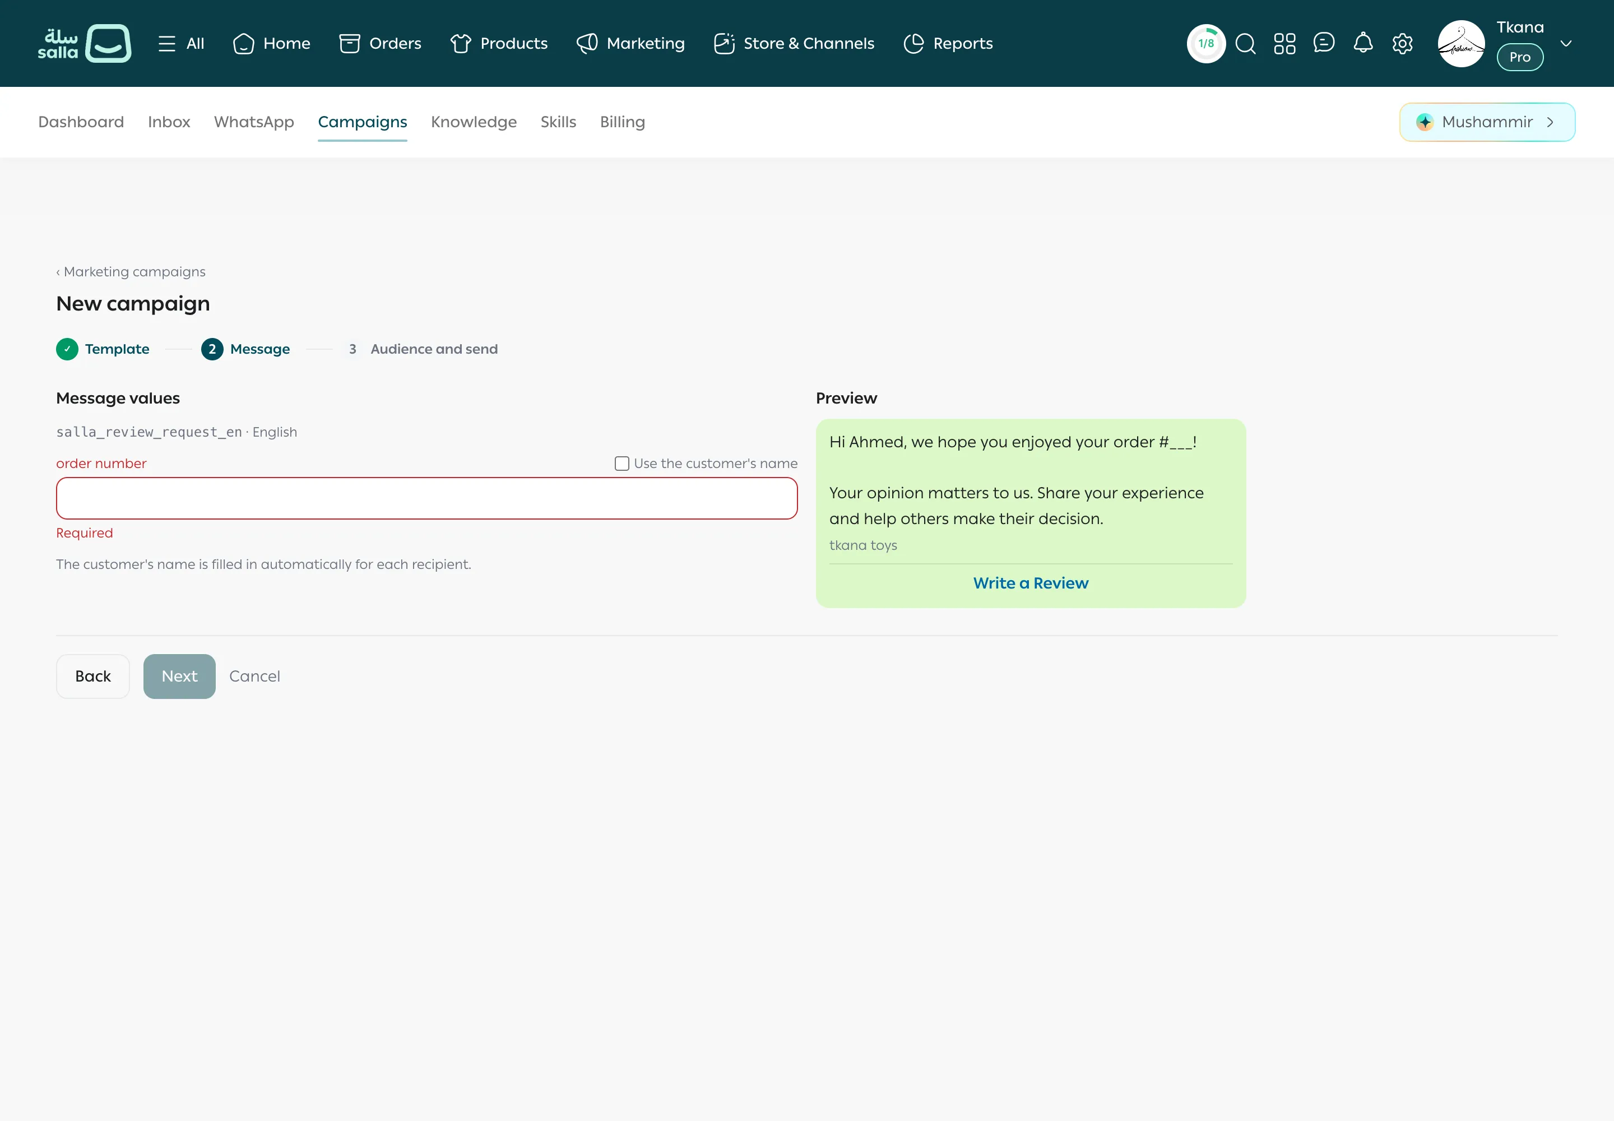
Task: Click the Marketing megaphone icon
Action: 587,44
